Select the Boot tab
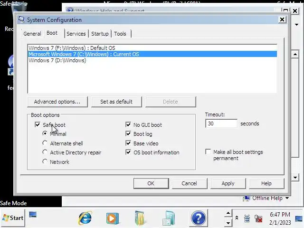The height and width of the screenshot is (228, 304). pyautogui.click(x=52, y=33)
